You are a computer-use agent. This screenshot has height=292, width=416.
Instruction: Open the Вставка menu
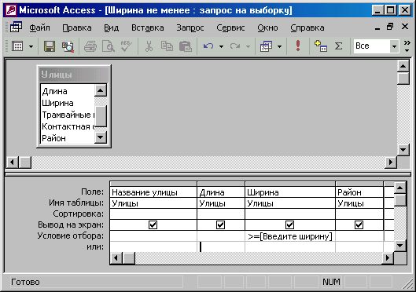pyautogui.click(x=148, y=27)
